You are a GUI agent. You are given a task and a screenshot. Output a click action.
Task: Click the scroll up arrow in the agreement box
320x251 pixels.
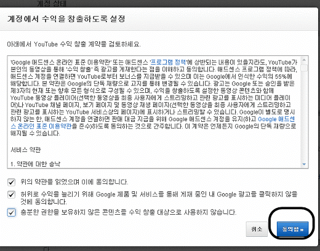click(x=304, y=60)
